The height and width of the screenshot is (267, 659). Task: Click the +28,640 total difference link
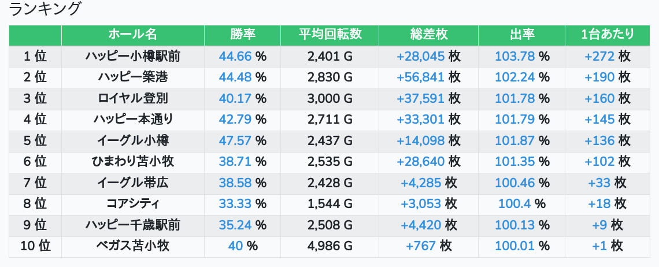point(420,162)
